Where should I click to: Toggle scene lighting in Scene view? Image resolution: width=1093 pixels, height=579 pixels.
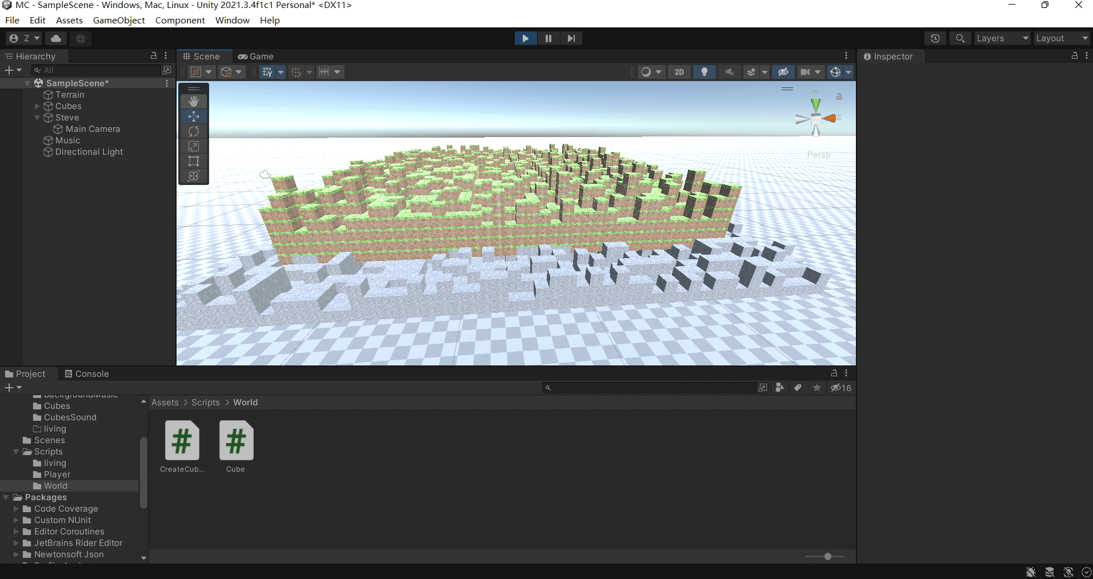(704, 71)
